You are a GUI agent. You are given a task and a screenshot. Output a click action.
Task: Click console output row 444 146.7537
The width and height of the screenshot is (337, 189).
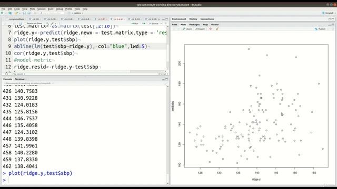pos(20,119)
